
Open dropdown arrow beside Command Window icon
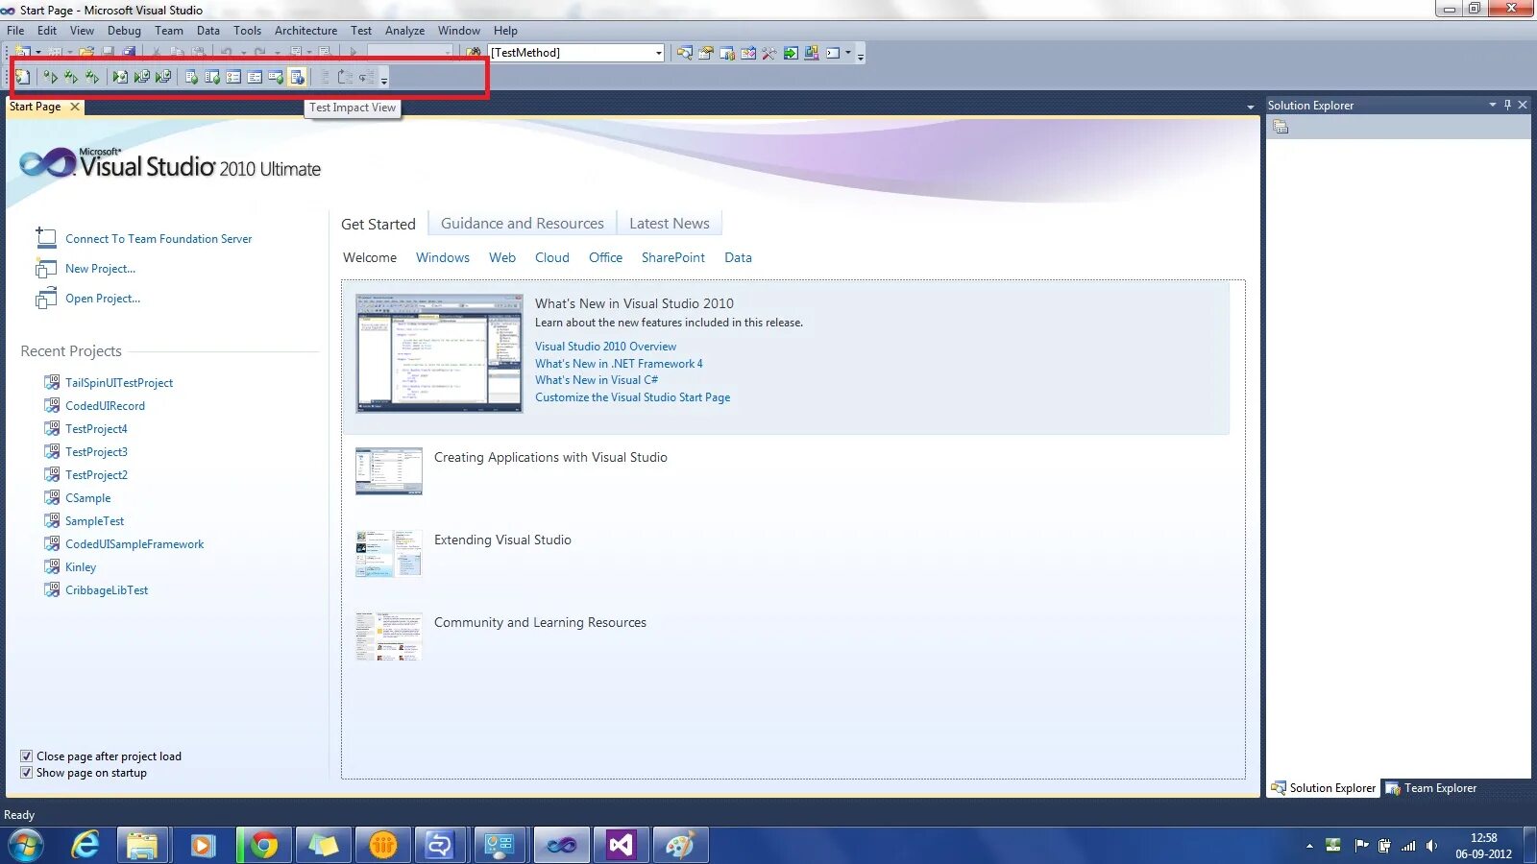click(x=848, y=53)
